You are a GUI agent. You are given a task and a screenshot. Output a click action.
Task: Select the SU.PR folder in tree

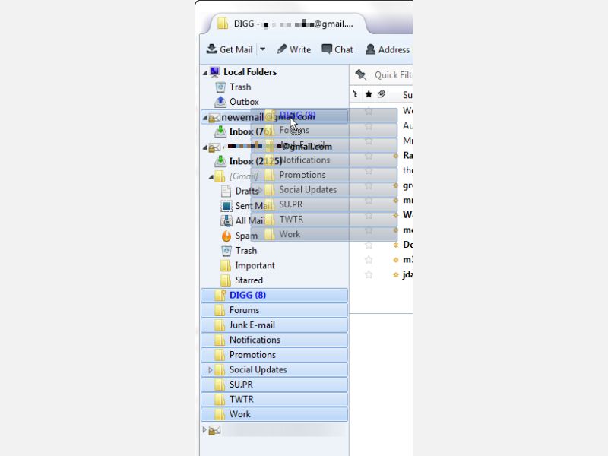click(274, 385)
